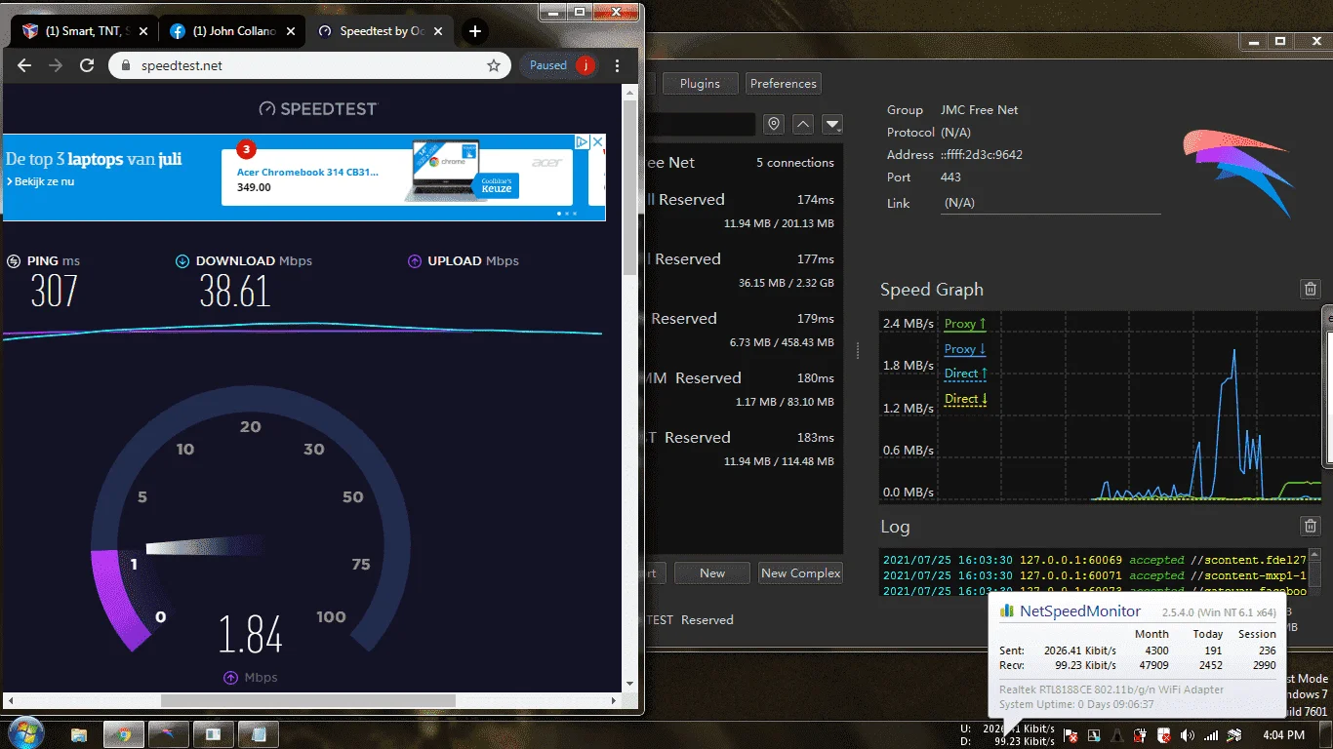Image resolution: width=1333 pixels, height=749 pixels.
Task: Toggle Direct download line in graph legend
Action: (966, 399)
